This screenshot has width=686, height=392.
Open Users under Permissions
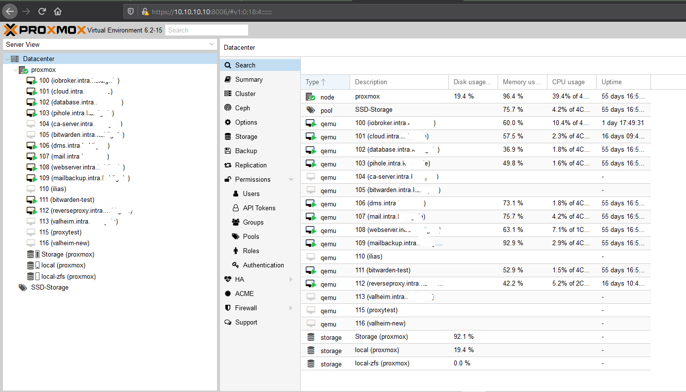click(x=260, y=194)
